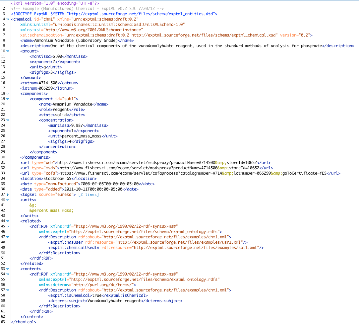Expand the collapsed tagset element on line 37

[x=8, y=194]
